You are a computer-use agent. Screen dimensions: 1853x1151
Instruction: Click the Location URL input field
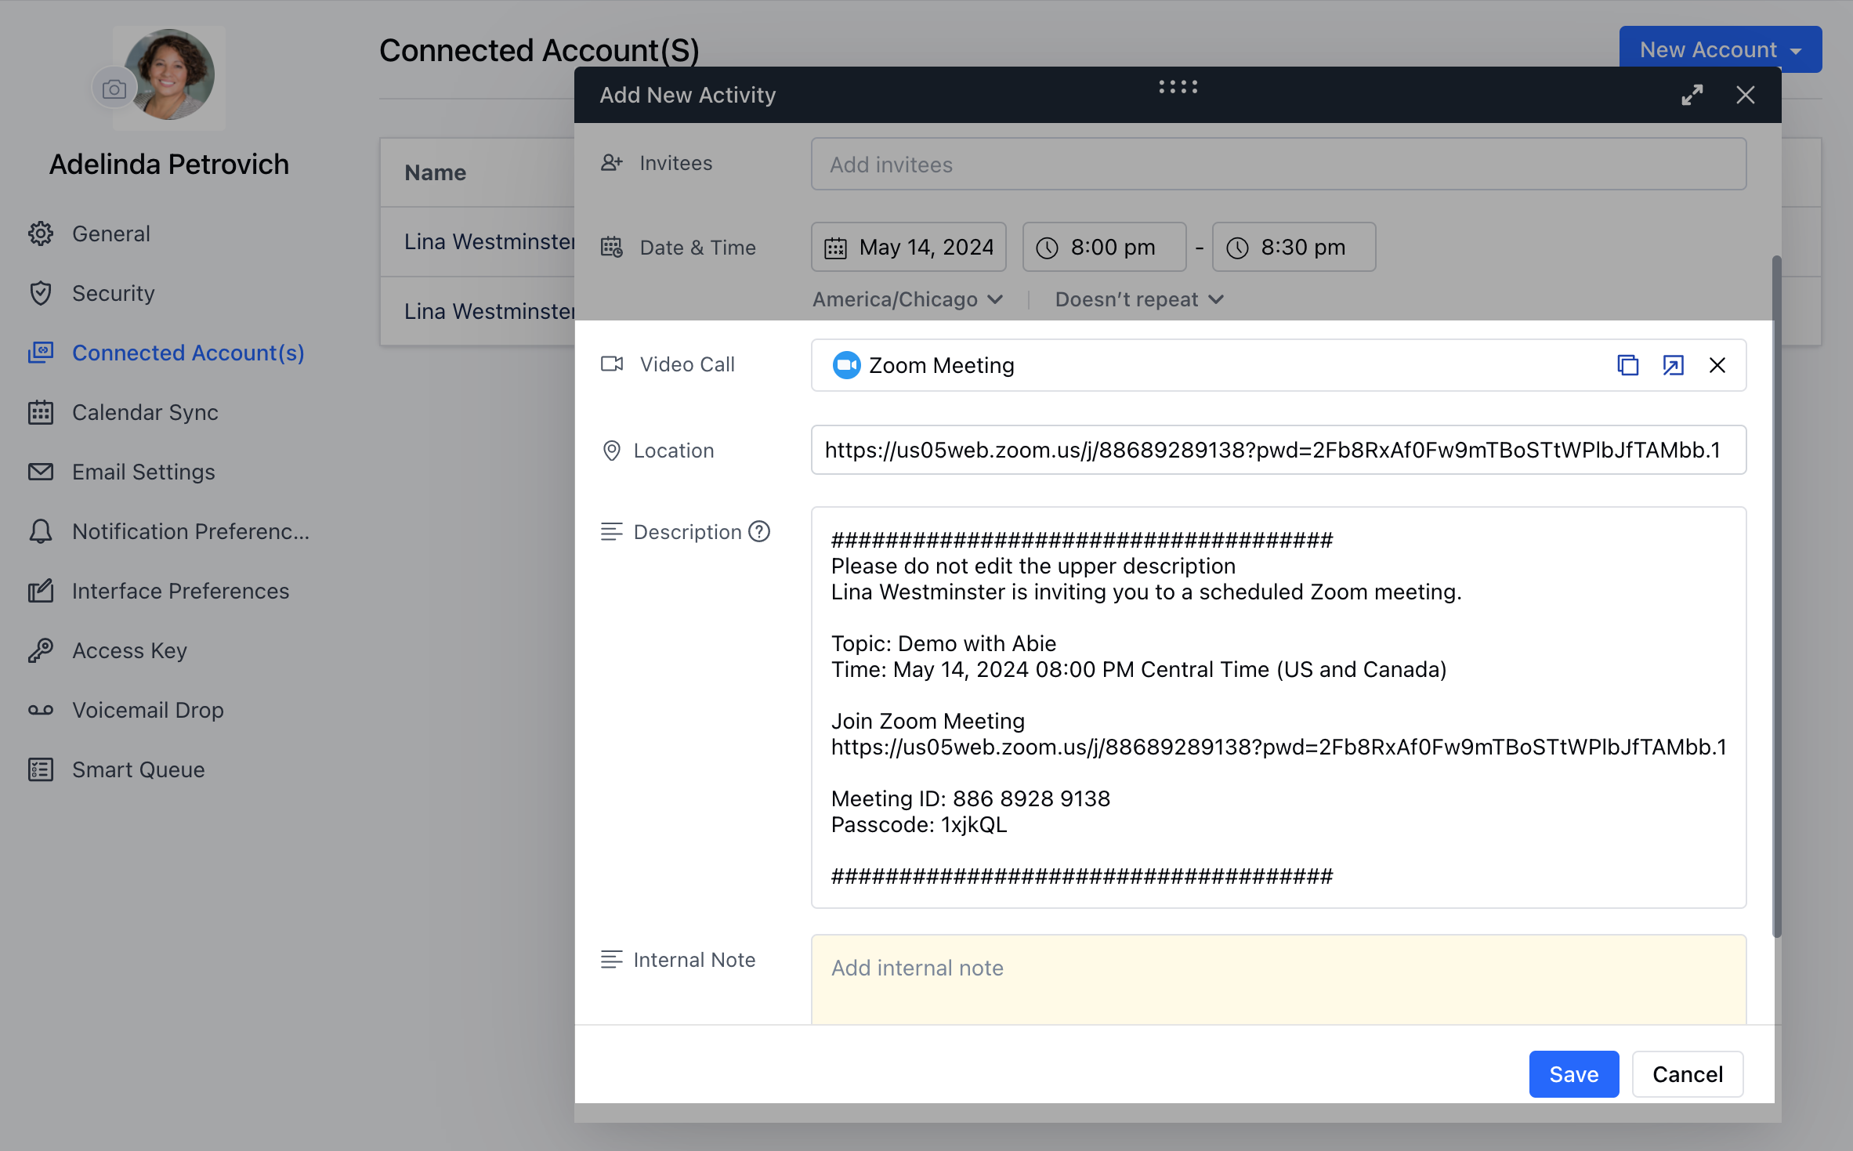tap(1278, 450)
